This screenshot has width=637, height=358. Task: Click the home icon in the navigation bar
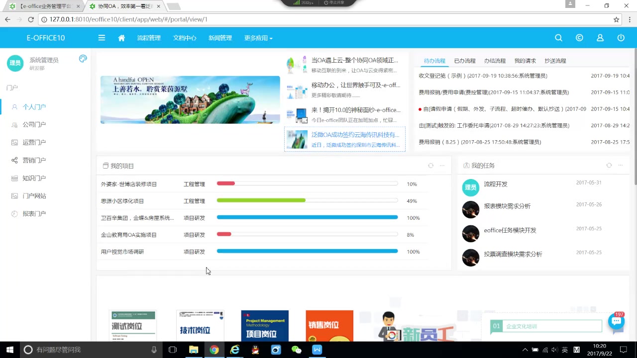(x=121, y=37)
